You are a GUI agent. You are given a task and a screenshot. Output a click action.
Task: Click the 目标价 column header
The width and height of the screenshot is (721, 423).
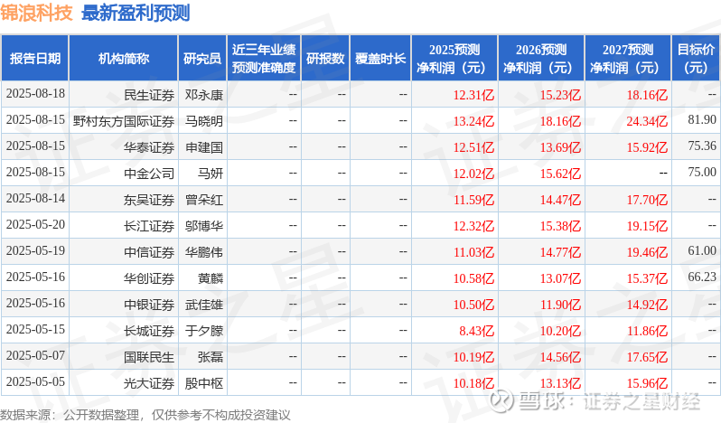(697, 59)
